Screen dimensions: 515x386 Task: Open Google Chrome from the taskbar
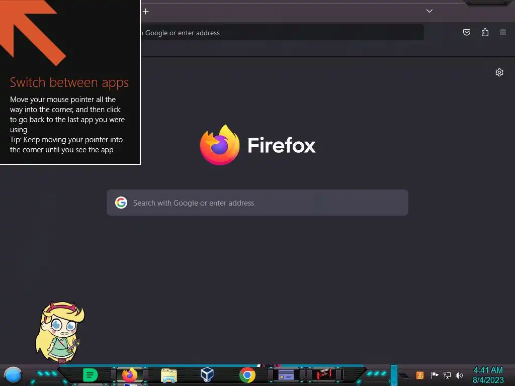click(247, 375)
